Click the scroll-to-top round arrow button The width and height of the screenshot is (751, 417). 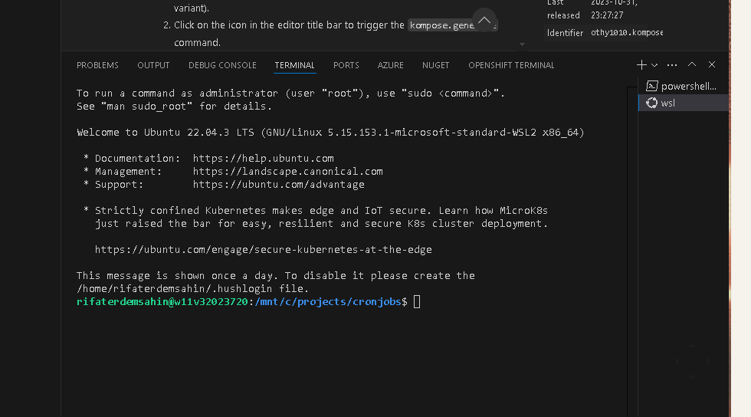click(x=484, y=20)
